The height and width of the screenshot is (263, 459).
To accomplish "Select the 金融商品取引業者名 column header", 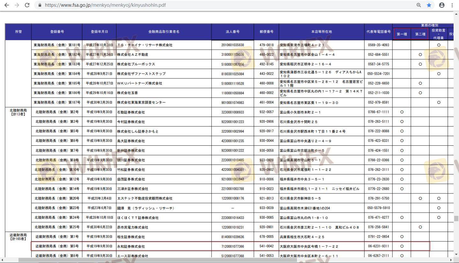I will [164, 32].
